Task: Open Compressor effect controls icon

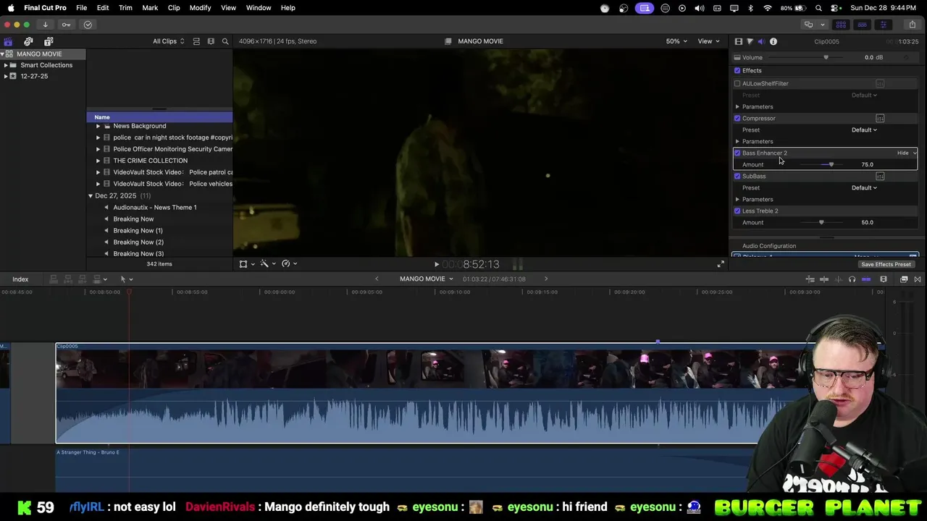Action: coord(880,118)
